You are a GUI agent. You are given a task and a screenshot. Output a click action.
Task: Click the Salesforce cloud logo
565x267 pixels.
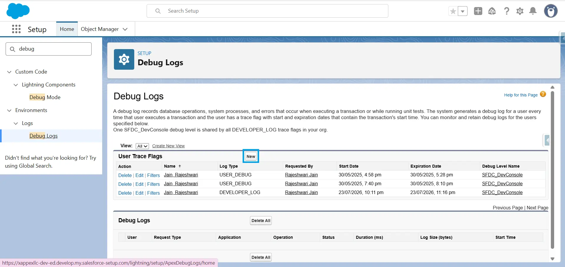[18, 11]
